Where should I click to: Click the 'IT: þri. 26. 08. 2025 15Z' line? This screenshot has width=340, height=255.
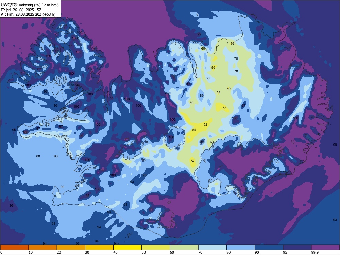pos(21,10)
